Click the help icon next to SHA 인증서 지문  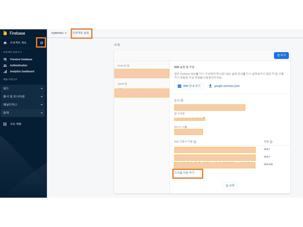click(195, 142)
